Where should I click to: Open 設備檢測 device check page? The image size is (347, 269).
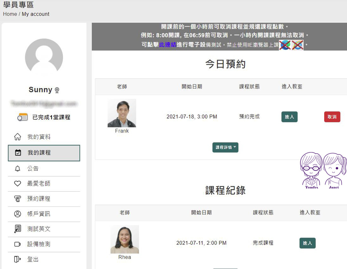coord(44,244)
